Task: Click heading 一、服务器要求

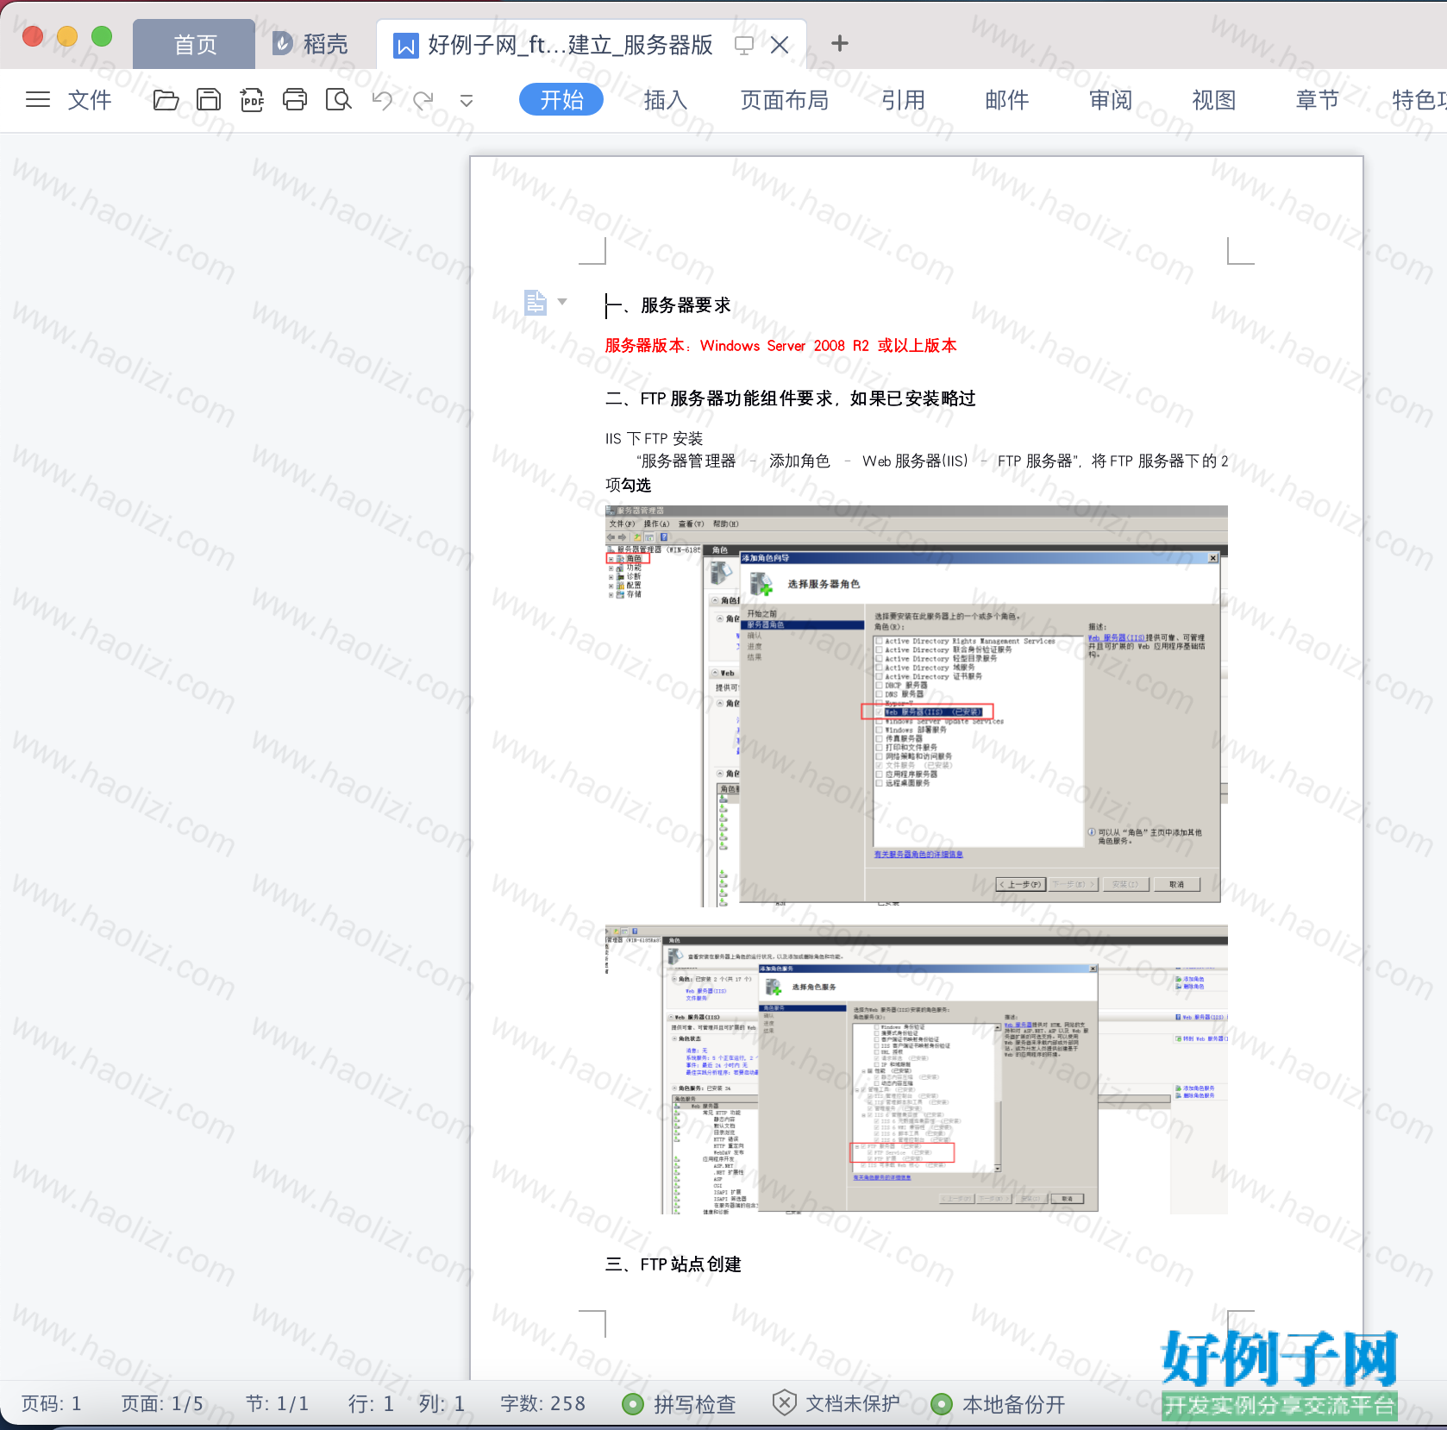Action: 668,305
